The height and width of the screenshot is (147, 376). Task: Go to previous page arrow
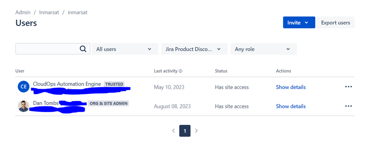tap(174, 131)
